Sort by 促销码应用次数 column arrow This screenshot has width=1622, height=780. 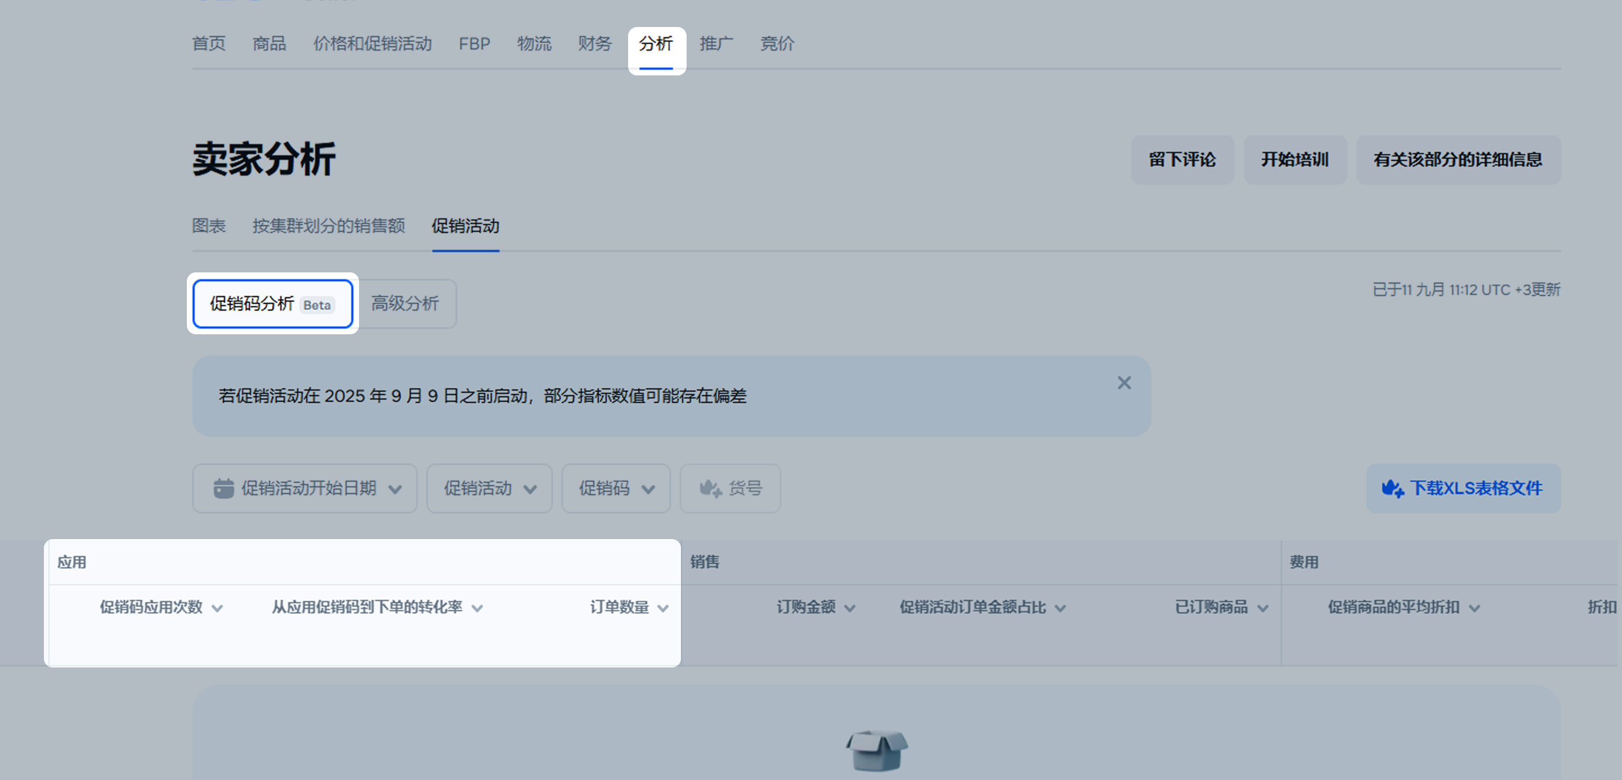[217, 608]
